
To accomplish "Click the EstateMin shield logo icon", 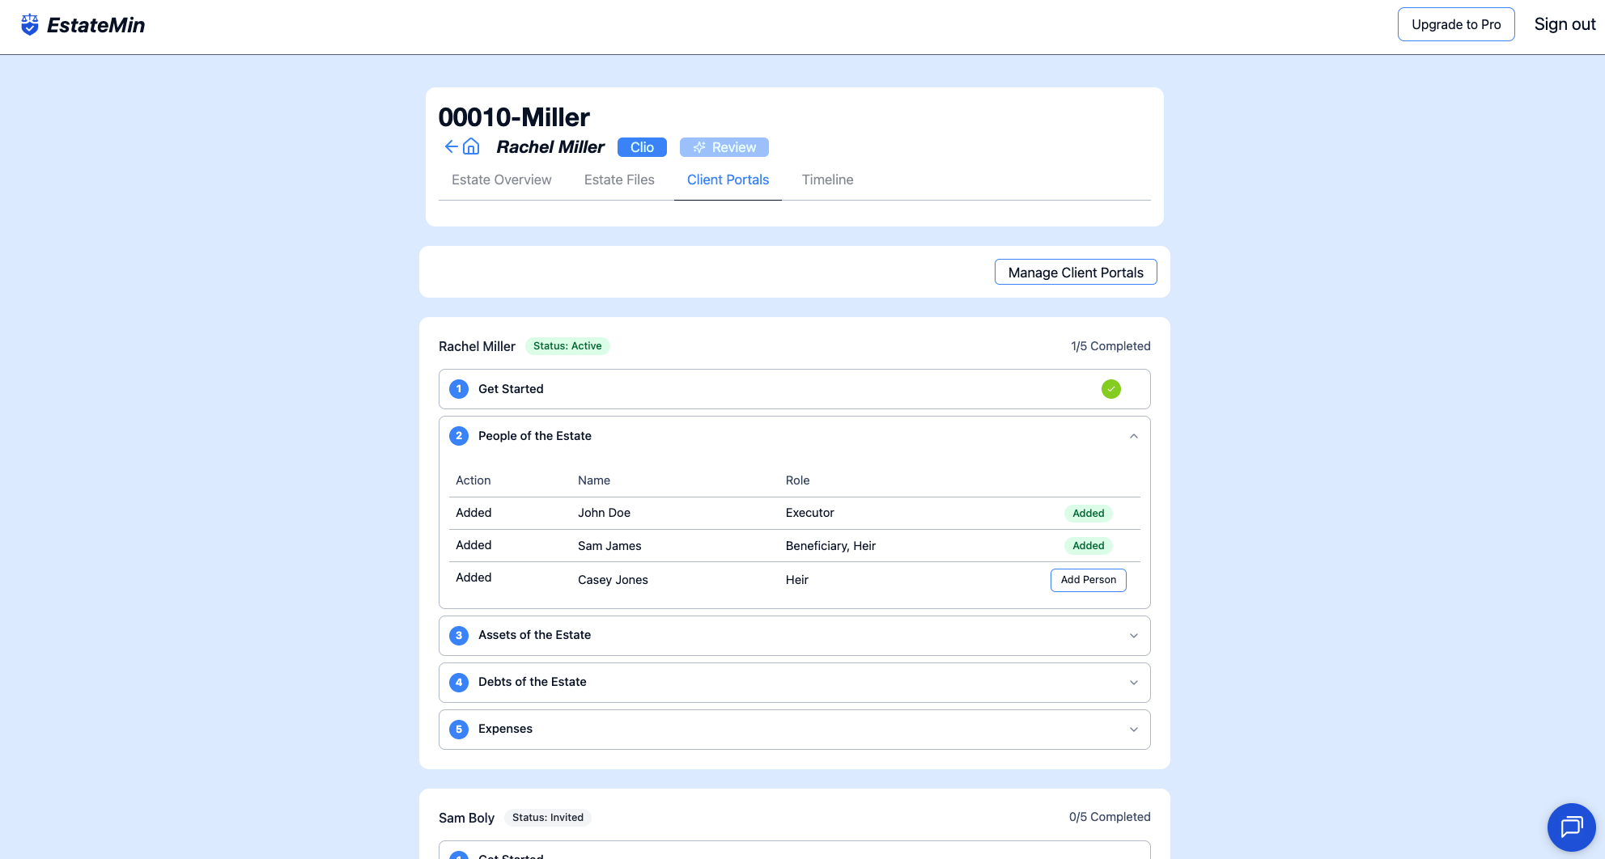I will [30, 25].
